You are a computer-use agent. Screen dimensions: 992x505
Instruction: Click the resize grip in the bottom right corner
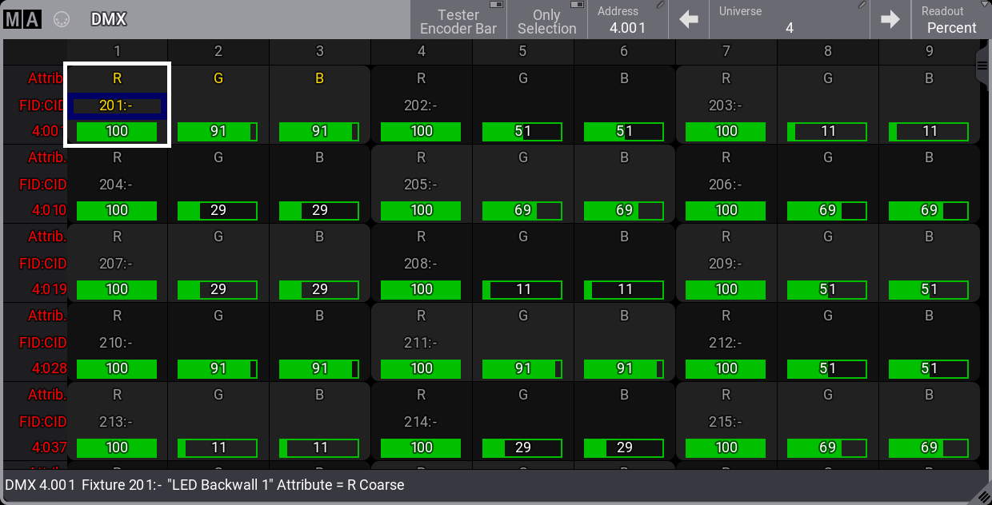pos(984,498)
